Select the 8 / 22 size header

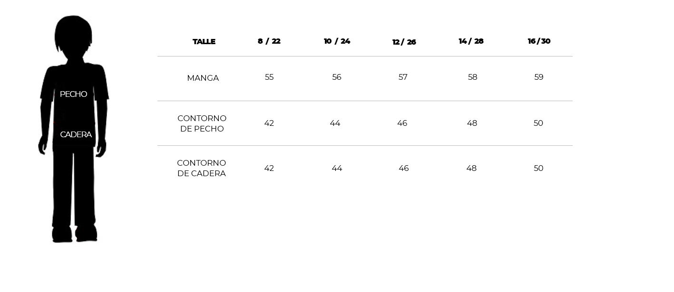pyautogui.click(x=269, y=41)
